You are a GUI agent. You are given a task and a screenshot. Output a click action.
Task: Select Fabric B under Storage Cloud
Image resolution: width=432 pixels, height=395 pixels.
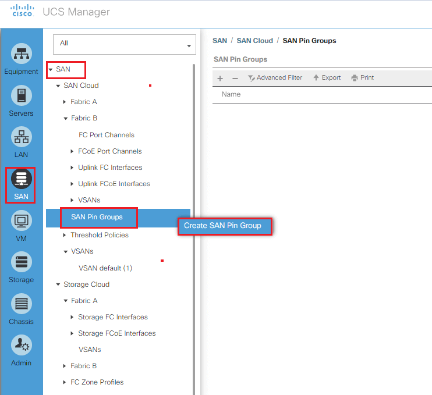[x=83, y=366]
